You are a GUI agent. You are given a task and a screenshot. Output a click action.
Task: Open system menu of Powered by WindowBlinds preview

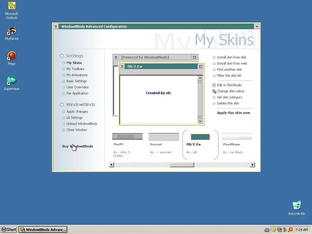116,57
